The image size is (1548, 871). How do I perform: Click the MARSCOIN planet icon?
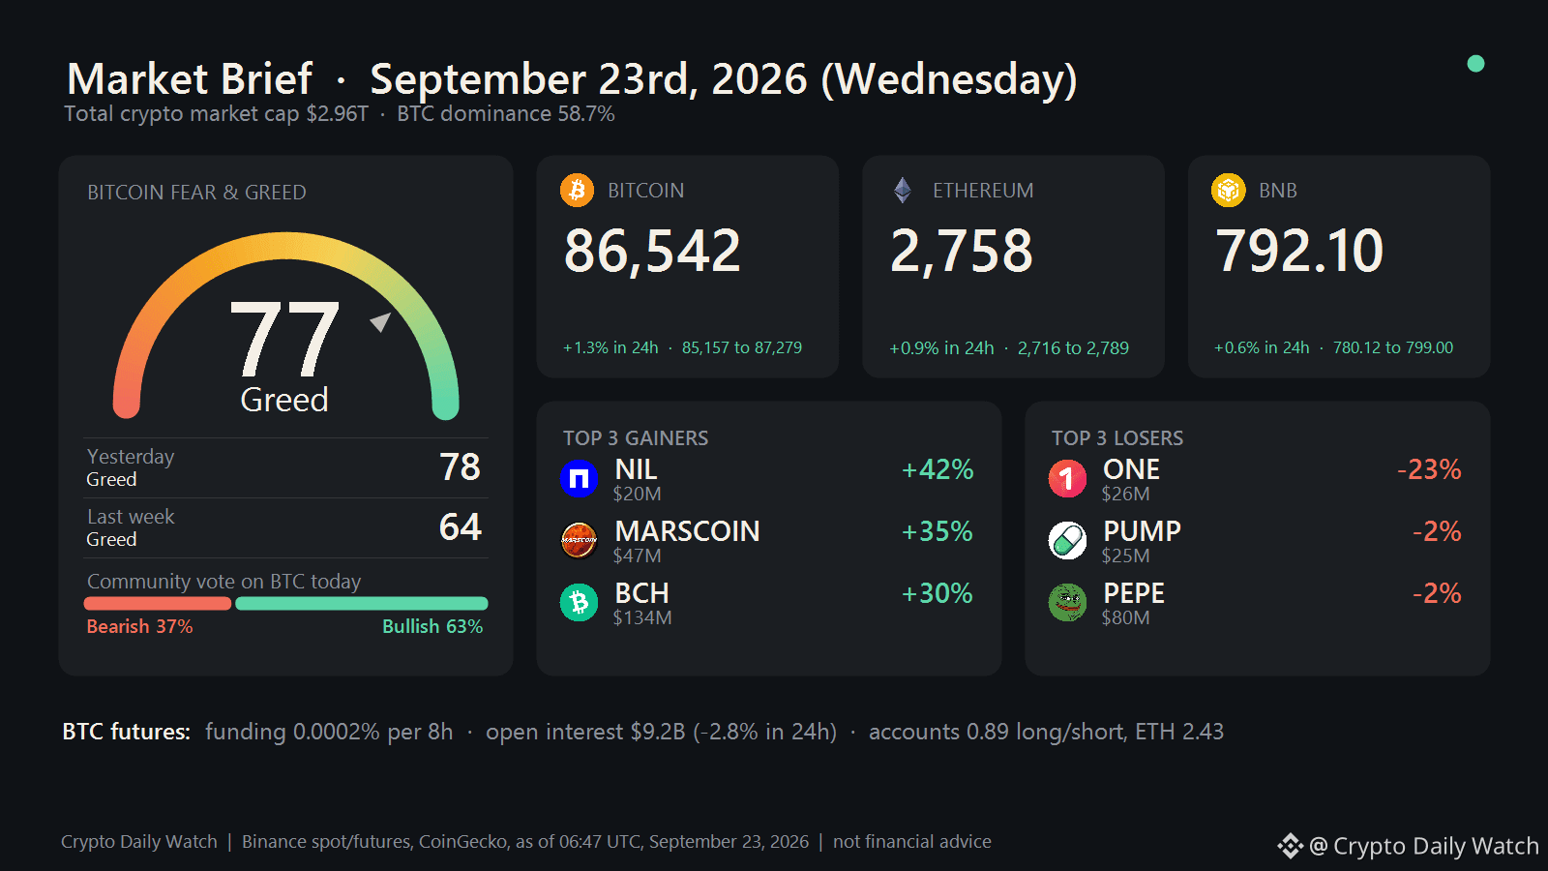[x=579, y=540]
